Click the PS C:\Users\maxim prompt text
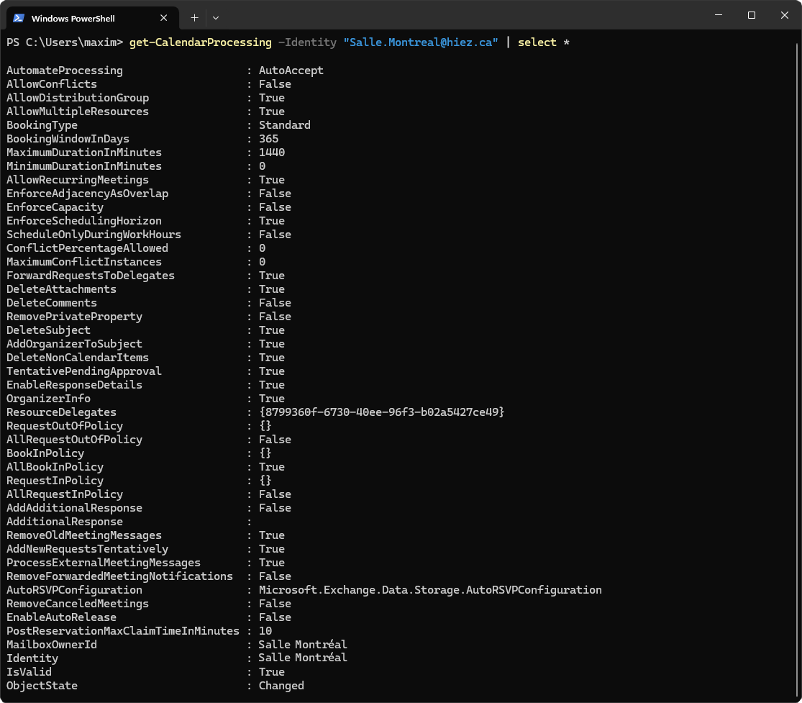 [65, 42]
